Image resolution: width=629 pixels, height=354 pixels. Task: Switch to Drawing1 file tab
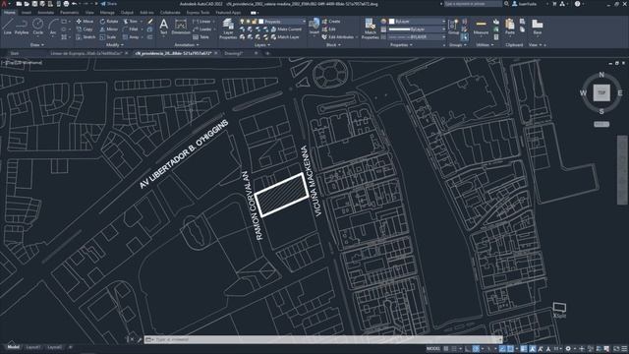coord(234,53)
